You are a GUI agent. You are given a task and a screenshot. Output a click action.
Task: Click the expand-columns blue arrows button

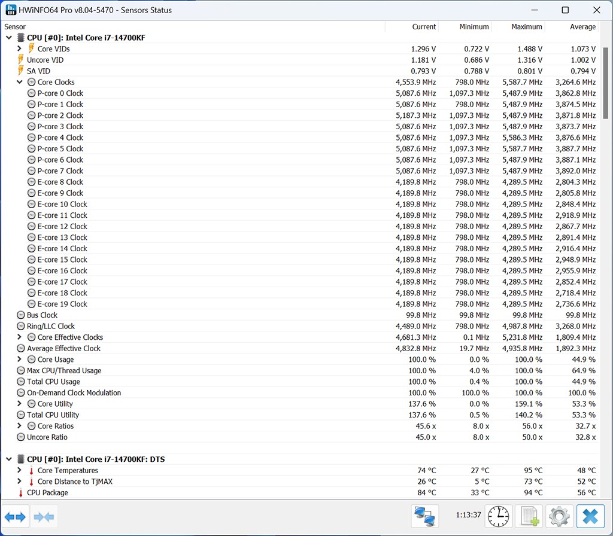15,517
